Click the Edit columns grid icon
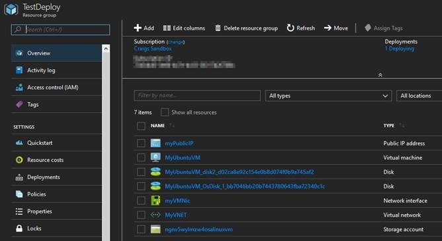This screenshot has height=241, width=442. coord(166,28)
